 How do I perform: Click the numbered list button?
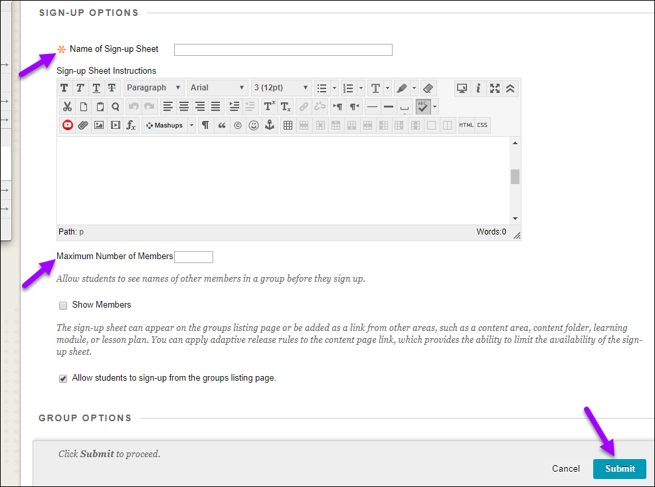[348, 88]
